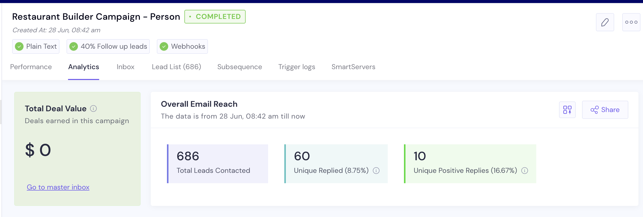The width and height of the screenshot is (643, 217).
Task: Click the pencil edit campaign icon
Action: click(x=605, y=22)
